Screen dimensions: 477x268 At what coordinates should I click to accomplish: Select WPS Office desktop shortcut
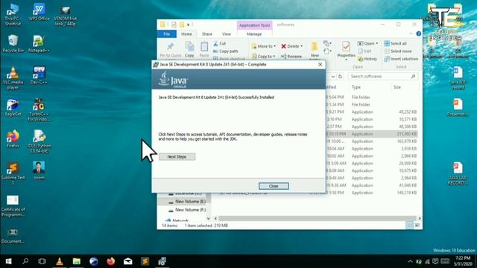coord(39,12)
